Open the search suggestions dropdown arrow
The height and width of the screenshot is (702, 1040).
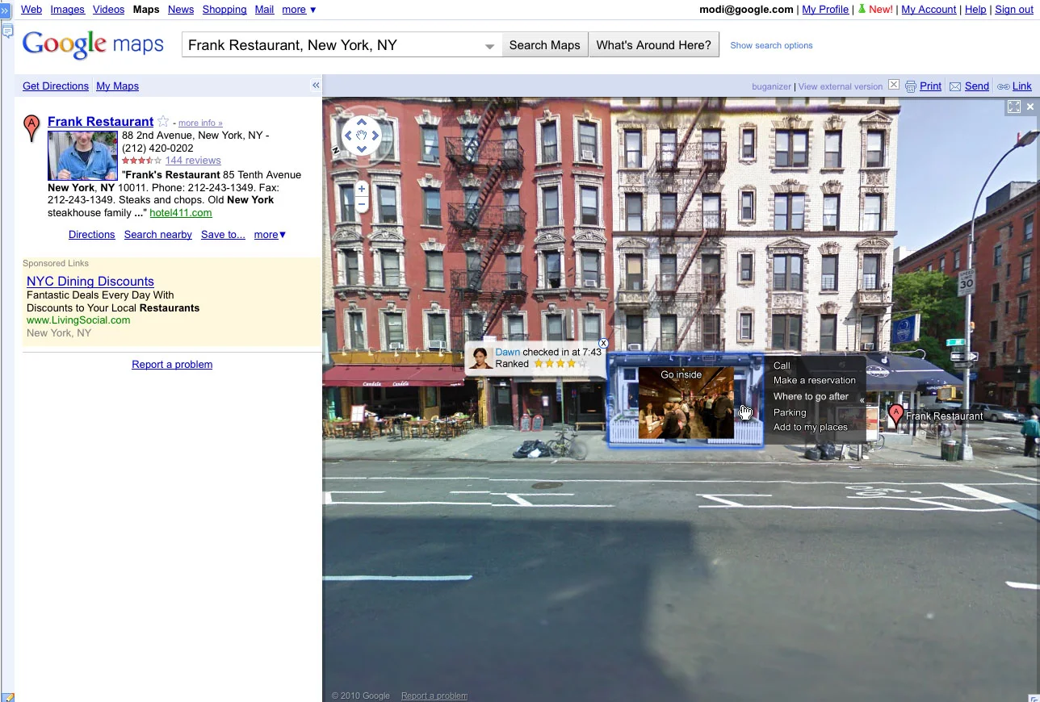click(489, 46)
